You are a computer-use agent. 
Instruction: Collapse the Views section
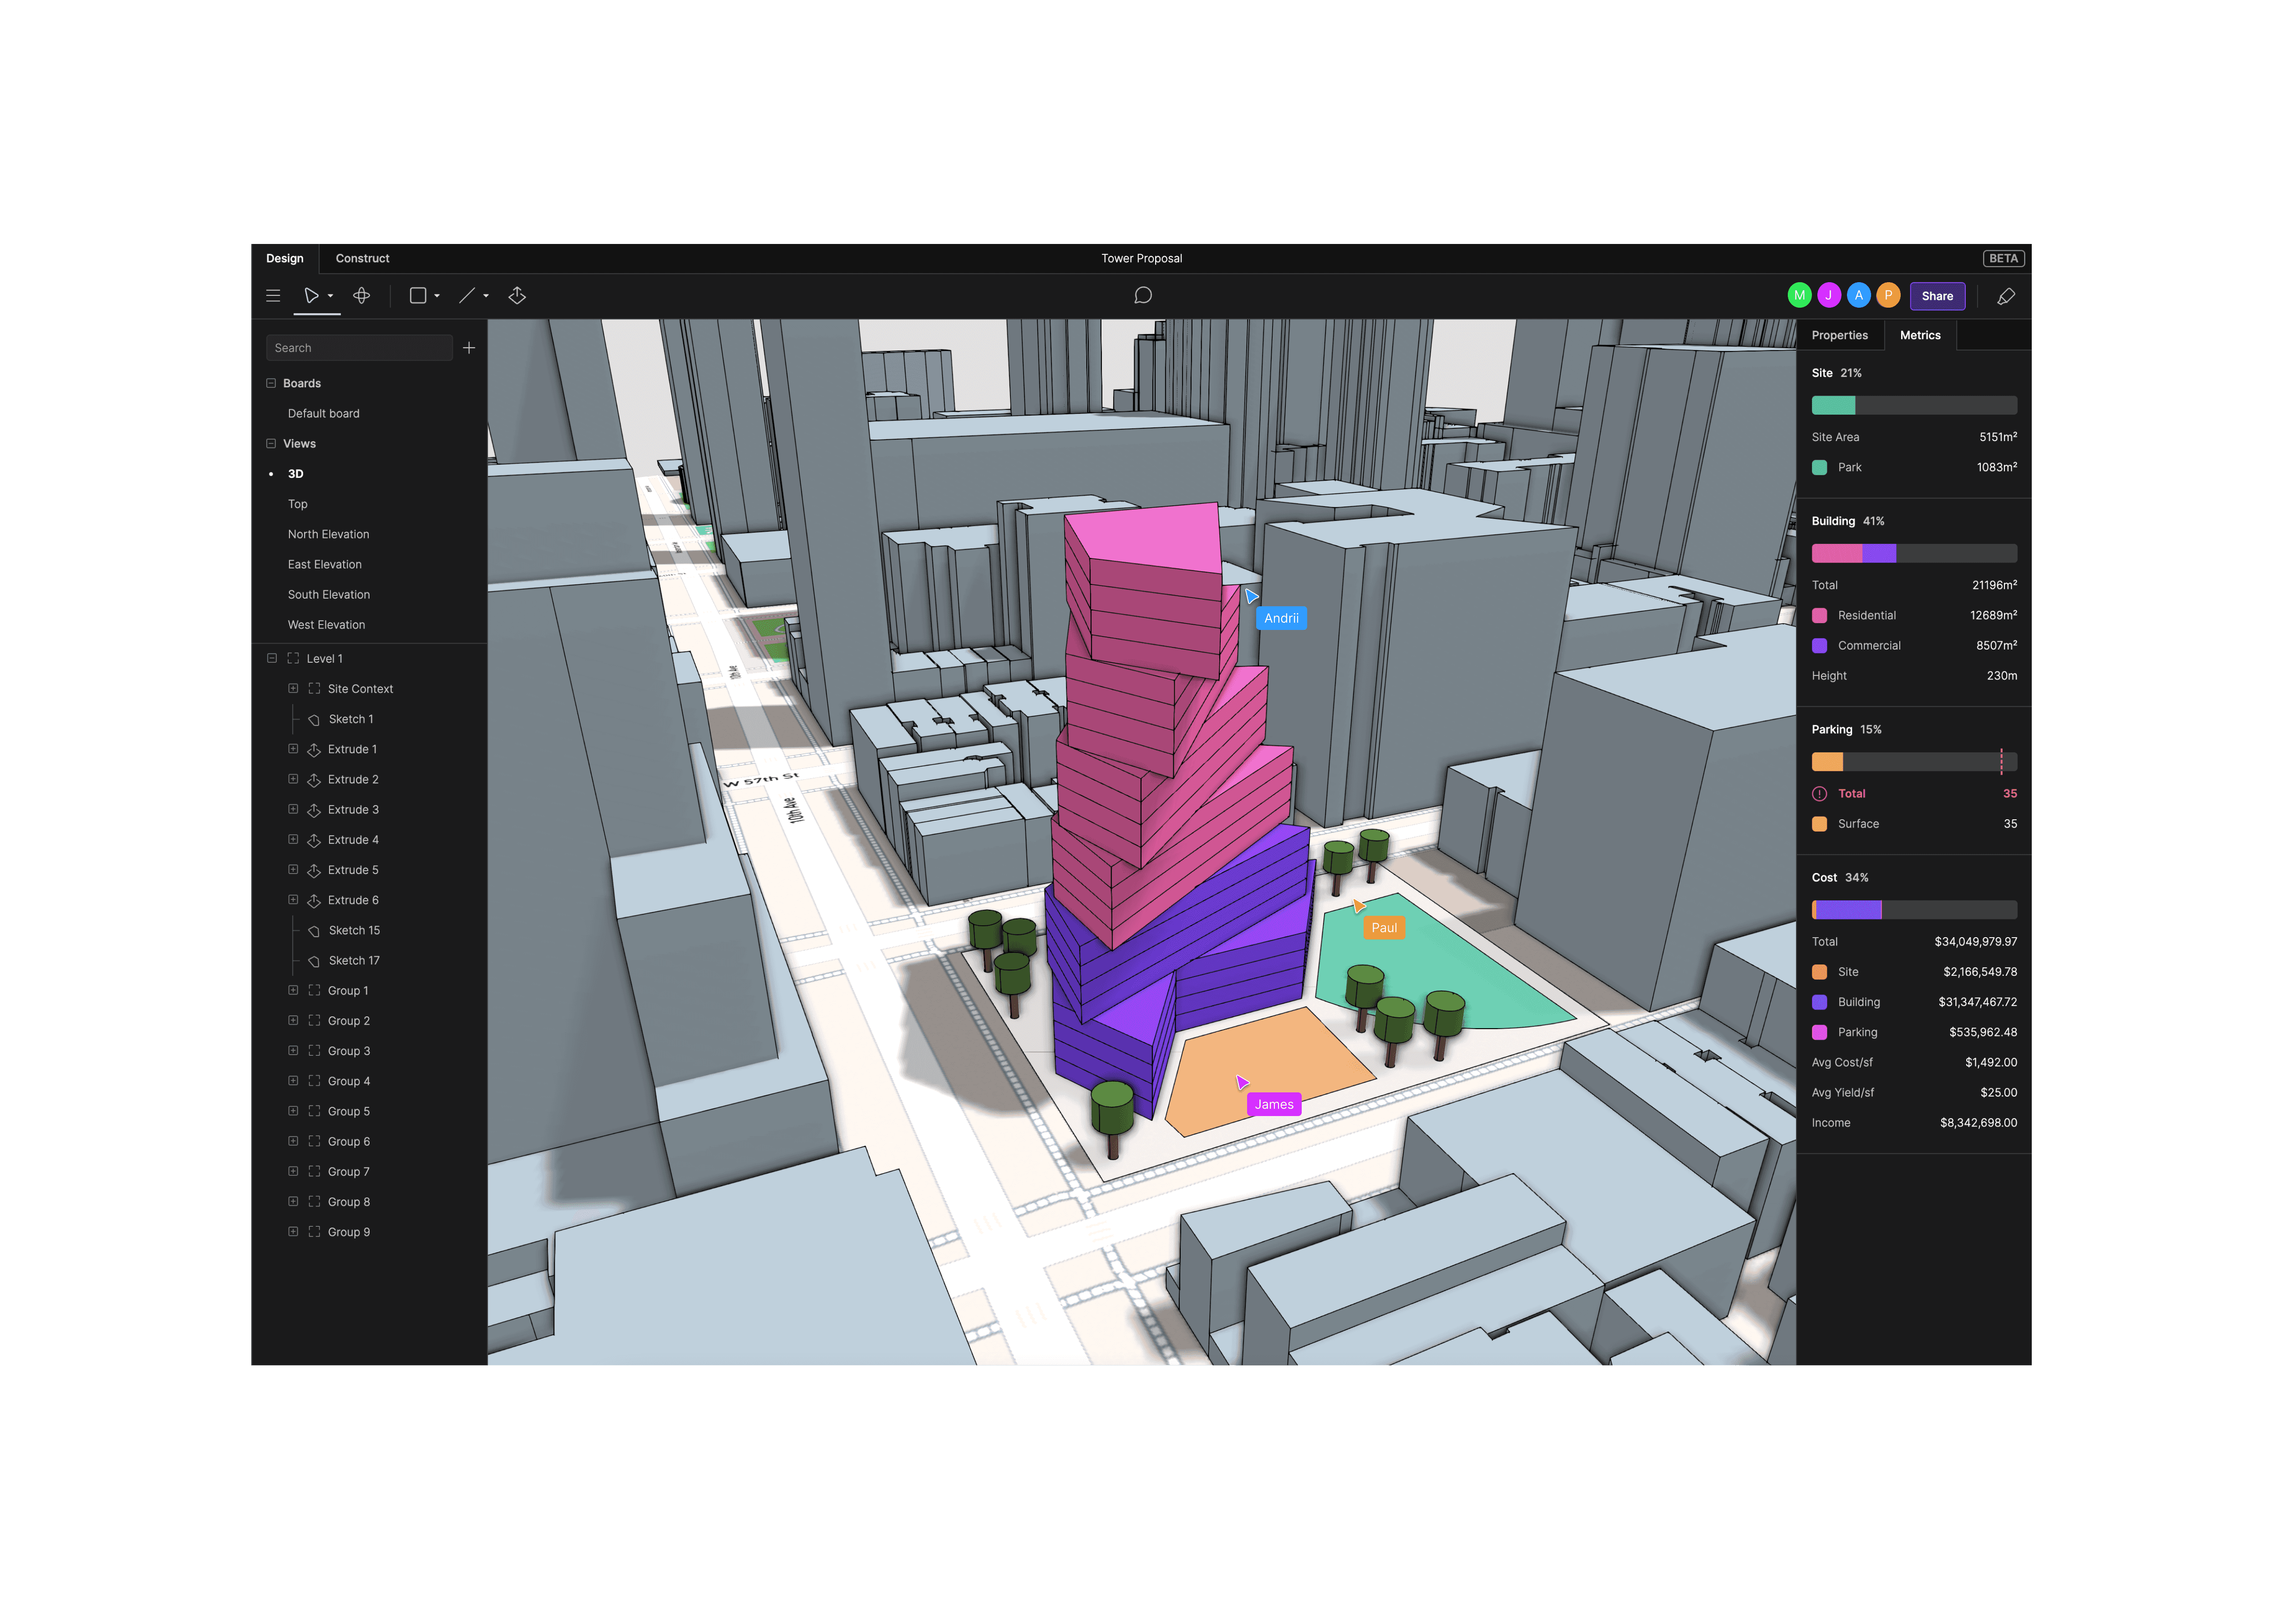pos(271,443)
